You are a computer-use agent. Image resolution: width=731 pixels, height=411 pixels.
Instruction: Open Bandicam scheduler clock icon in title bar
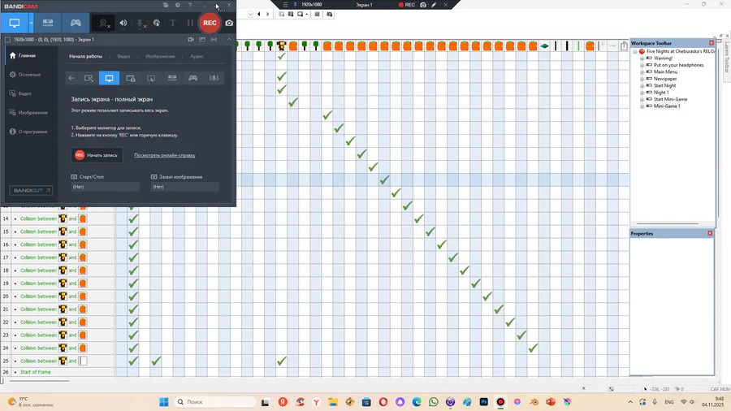tap(178, 5)
